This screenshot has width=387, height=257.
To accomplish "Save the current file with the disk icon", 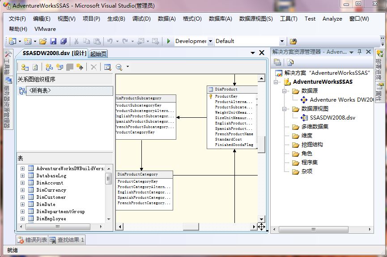I will pyautogui.click(x=53, y=41).
